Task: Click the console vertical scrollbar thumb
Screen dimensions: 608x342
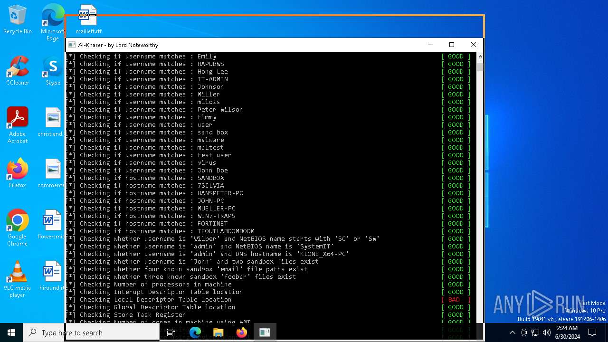Action: click(x=480, y=66)
